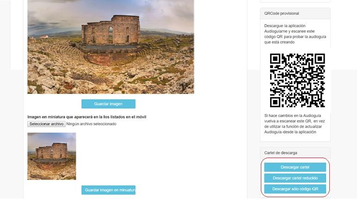The height and width of the screenshot is (199, 357).
Task: Click the Si hace cambios instruction paragraph
Action: click(x=295, y=123)
